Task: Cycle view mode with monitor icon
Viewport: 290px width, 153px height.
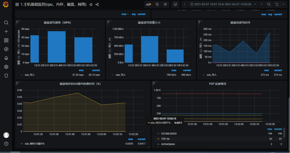Action: tap(175, 4)
